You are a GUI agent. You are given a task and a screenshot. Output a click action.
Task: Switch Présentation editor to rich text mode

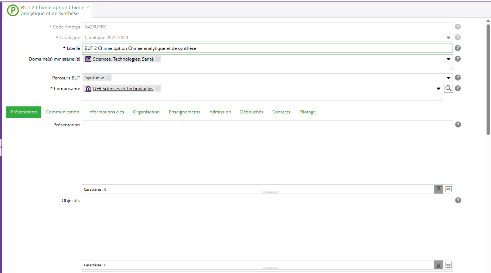tap(438, 189)
